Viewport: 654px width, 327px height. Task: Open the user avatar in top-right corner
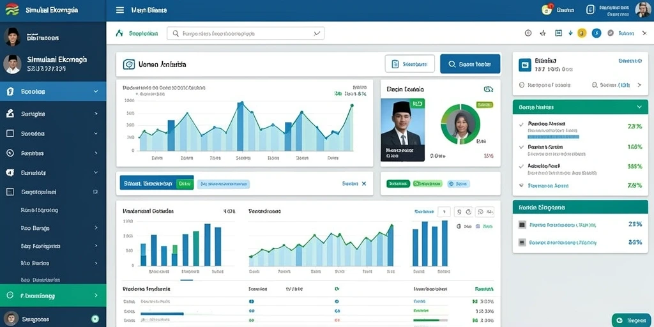(x=643, y=10)
